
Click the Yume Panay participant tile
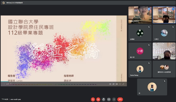click(140, 69)
